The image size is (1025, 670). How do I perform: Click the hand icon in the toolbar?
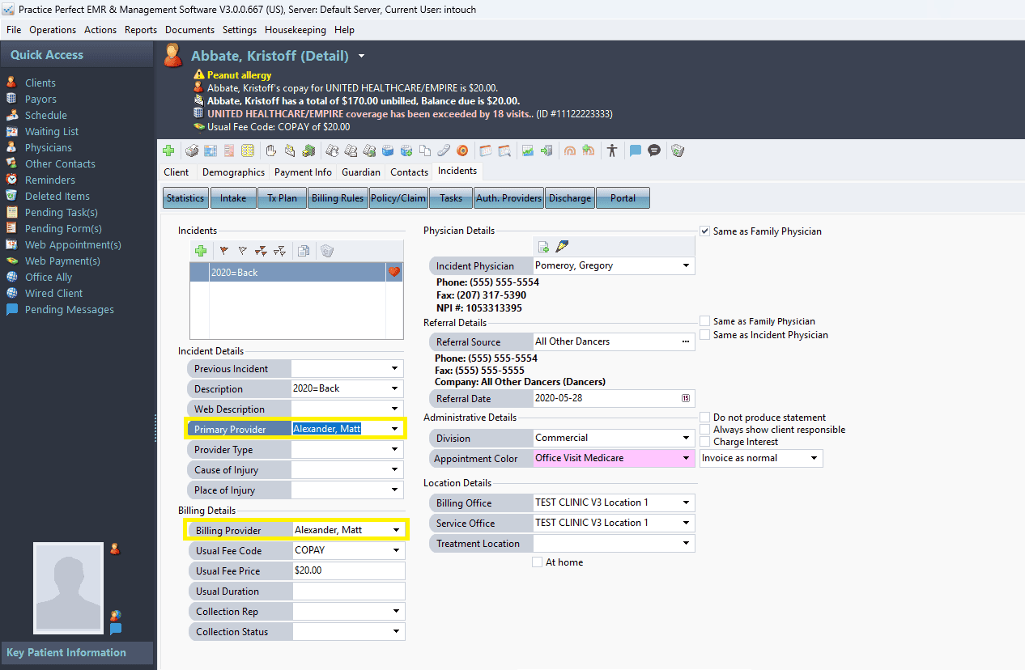271,151
